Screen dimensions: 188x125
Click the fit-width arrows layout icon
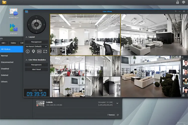pyautogui.click(x=39, y=51)
